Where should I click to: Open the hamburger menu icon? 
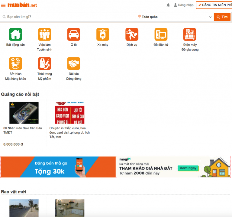pyautogui.click(x=3, y=5)
